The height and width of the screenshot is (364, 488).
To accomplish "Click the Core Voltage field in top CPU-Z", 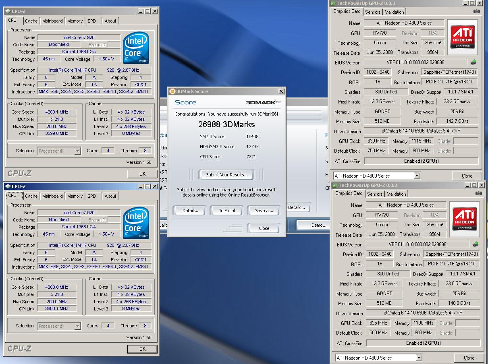I will coord(107,59).
